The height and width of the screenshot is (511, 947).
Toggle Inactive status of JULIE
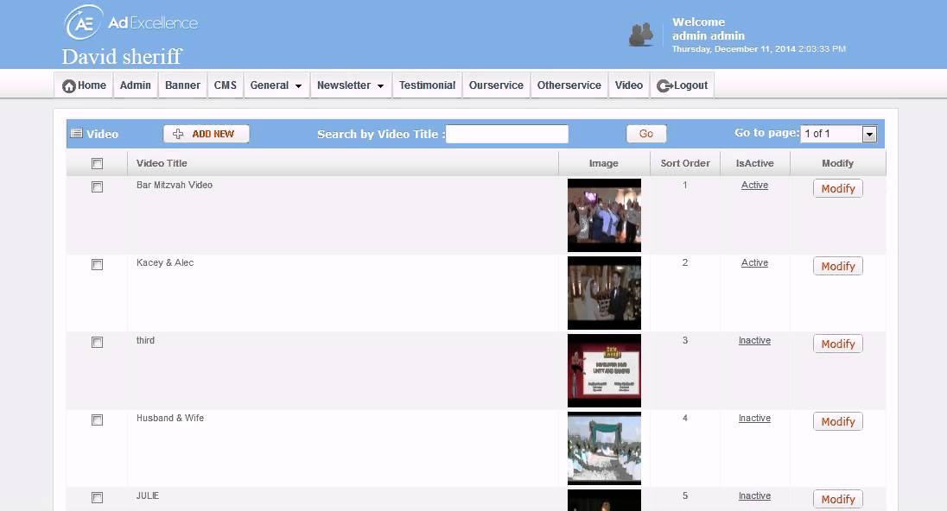(x=754, y=496)
